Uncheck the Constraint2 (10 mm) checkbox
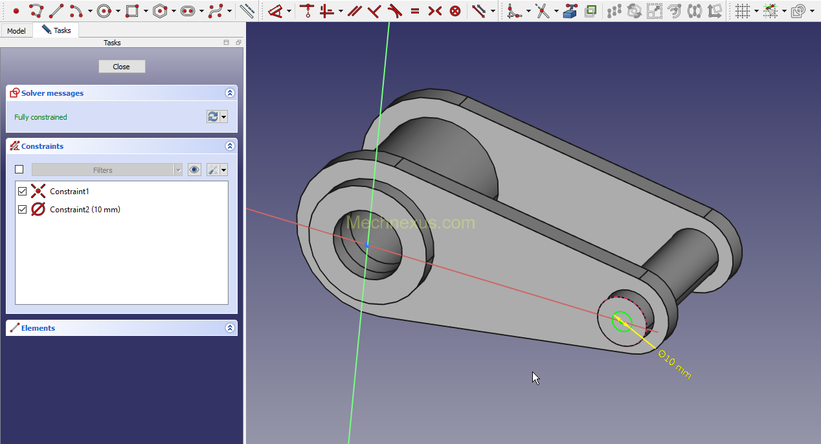The height and width of the screenshot is (444, 821). [x=23, y=210]
